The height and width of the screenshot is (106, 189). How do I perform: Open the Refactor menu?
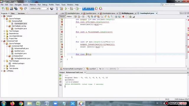[x=33, y=5]
